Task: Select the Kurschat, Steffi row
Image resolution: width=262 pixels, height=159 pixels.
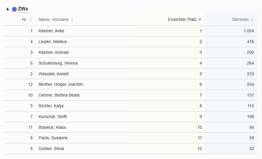Action: 131,117
